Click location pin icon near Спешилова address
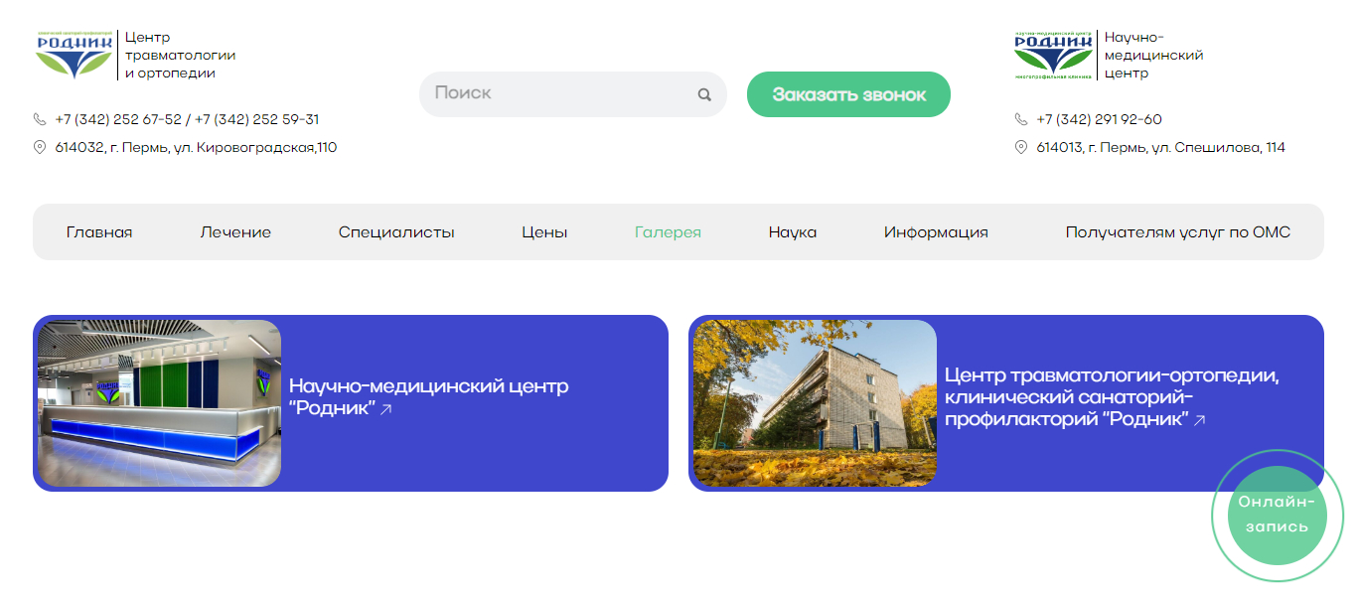This screenshot has width=1357, height=595. click(1021, 147)
